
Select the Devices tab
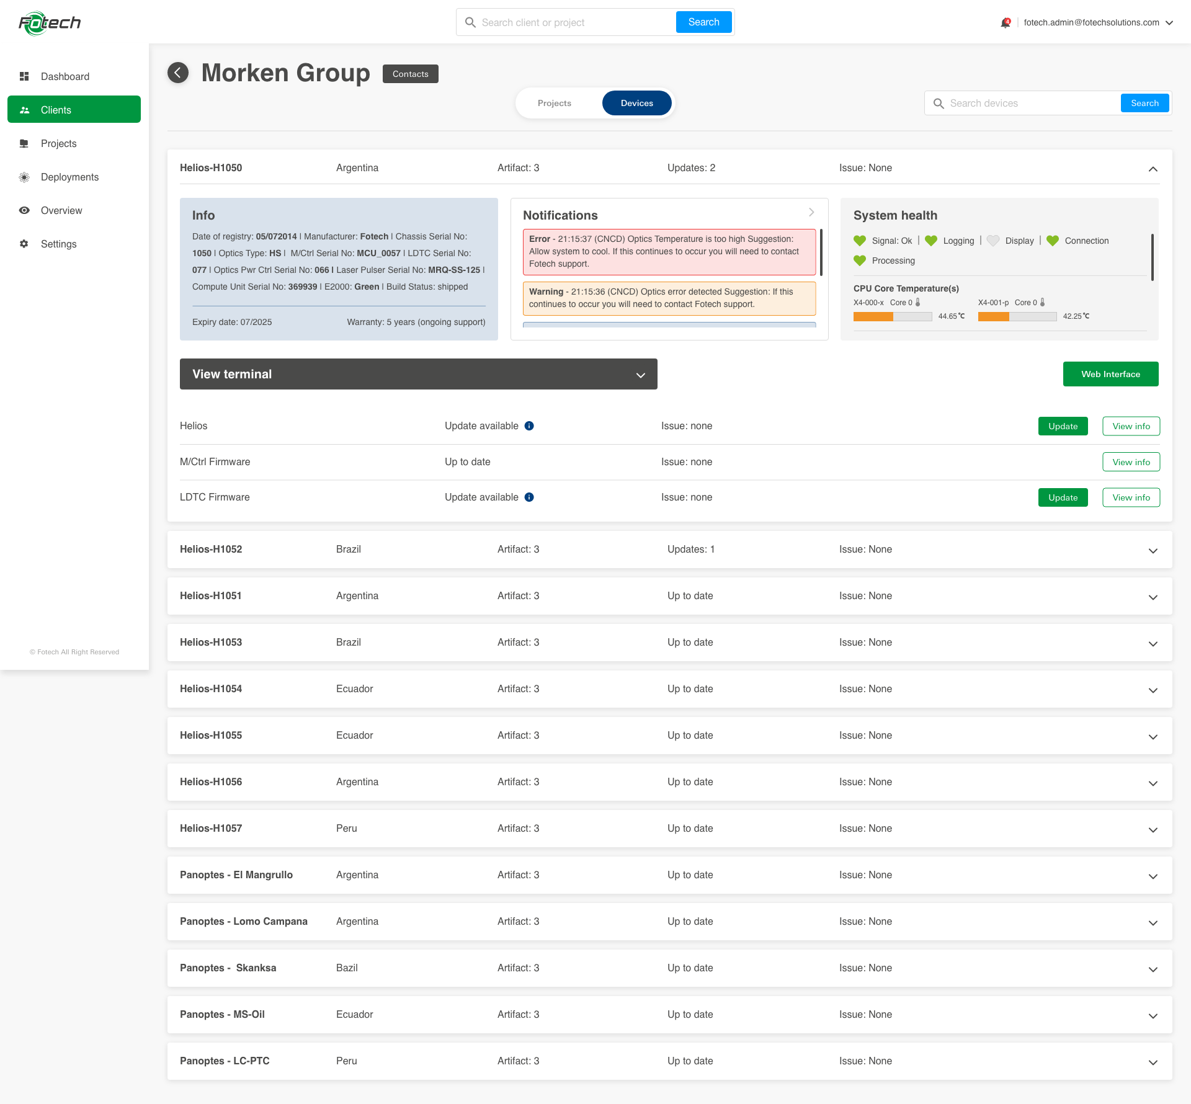636,104
